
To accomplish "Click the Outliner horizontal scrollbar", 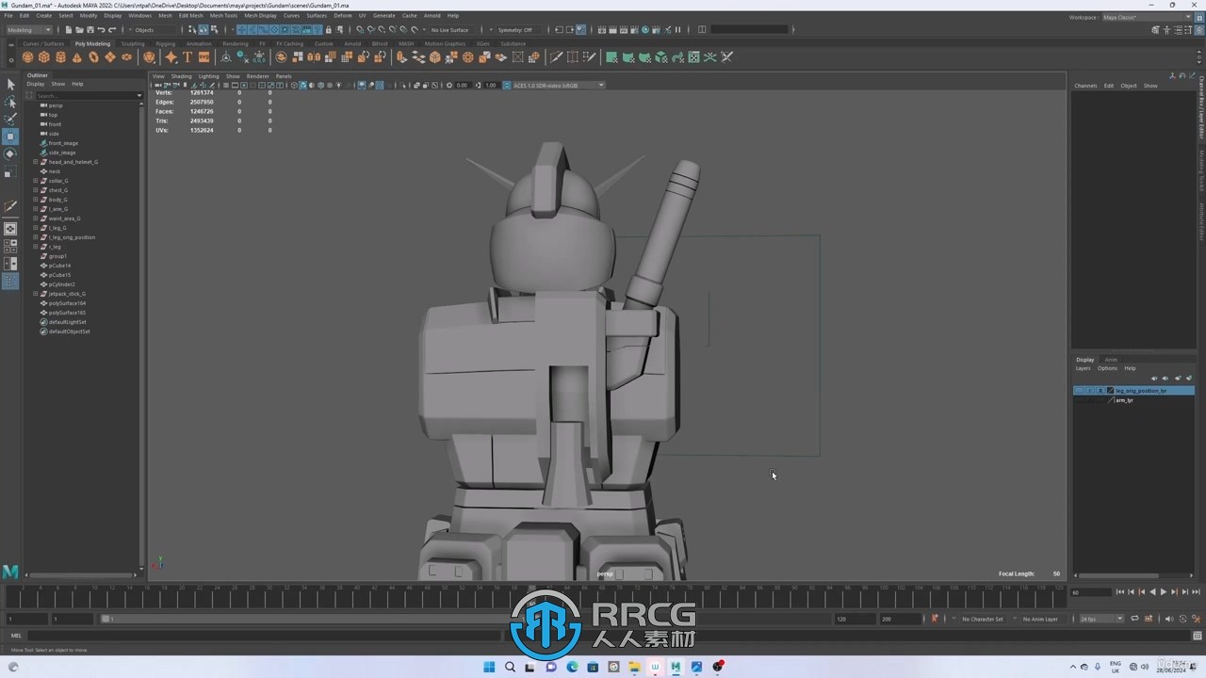I will [82, 575].
